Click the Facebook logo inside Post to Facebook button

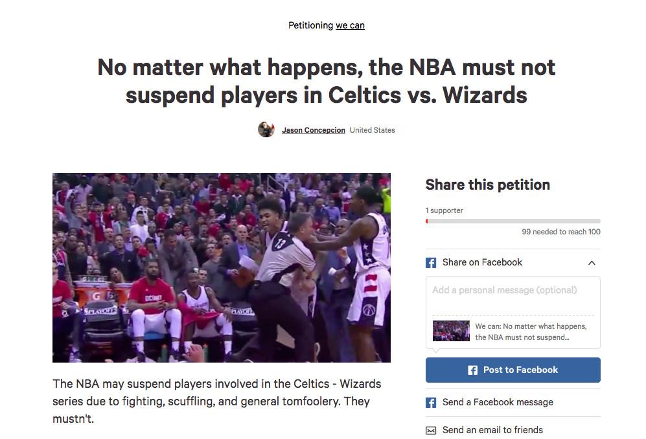pyautogui.click(x=472, y=370)
